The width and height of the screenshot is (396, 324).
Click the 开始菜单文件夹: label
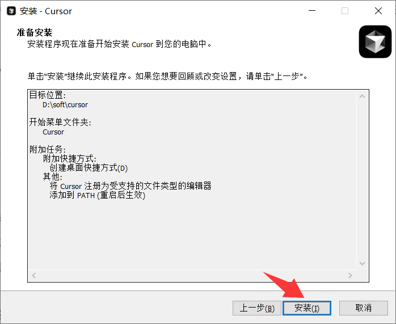point(60,123)
